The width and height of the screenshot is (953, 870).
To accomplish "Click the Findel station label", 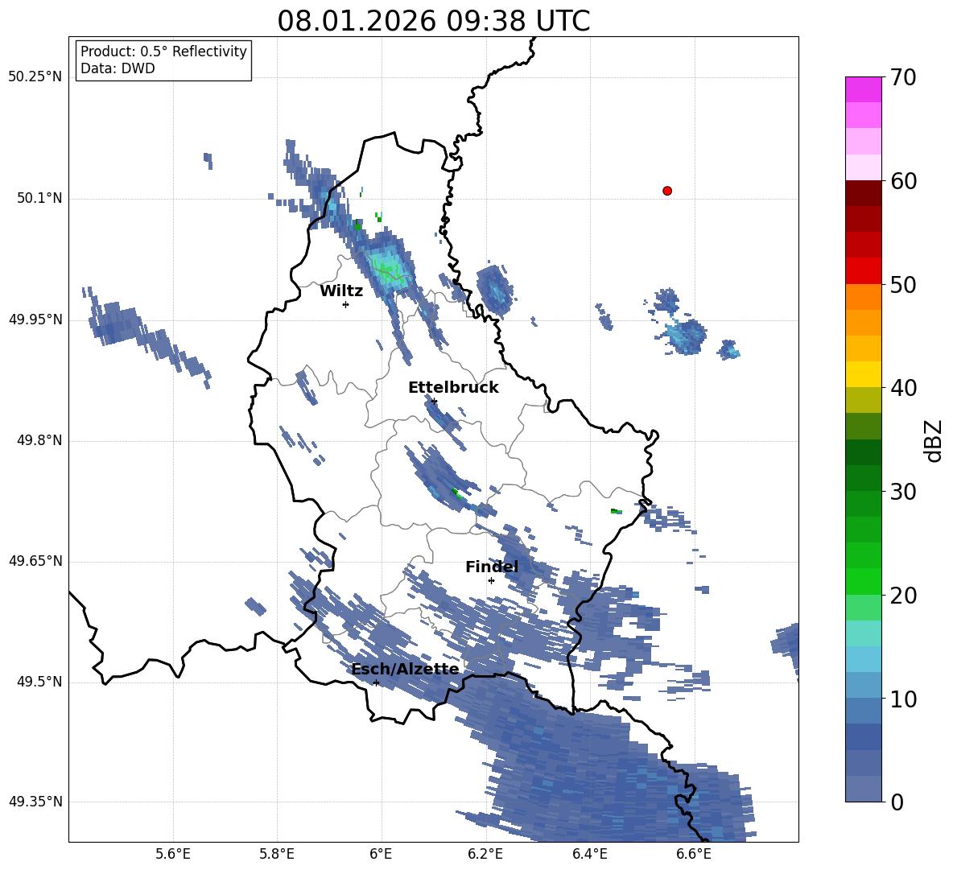I will tap(492, 567).
